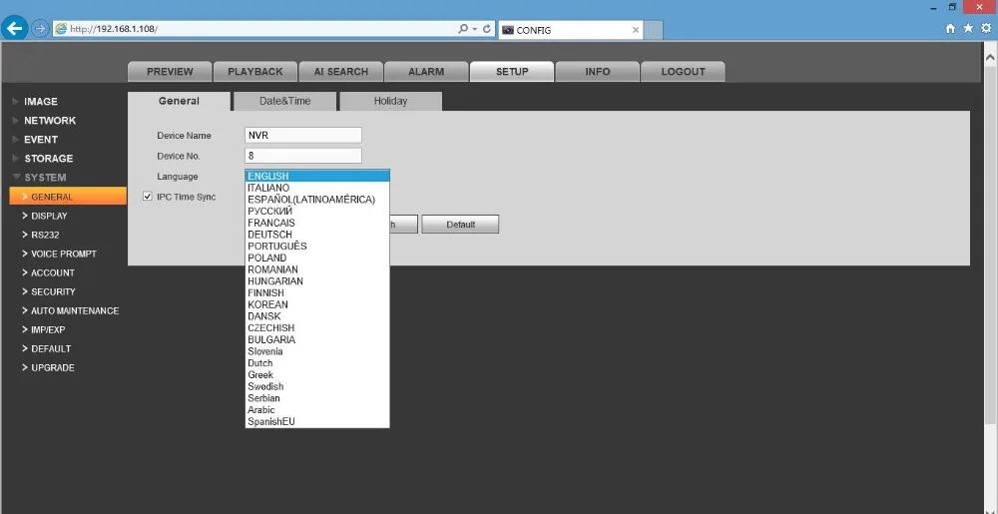The height and width of the screenshot is (514, 998).
Task: Select DEUTSCH language option
Action: coord(317,235)
